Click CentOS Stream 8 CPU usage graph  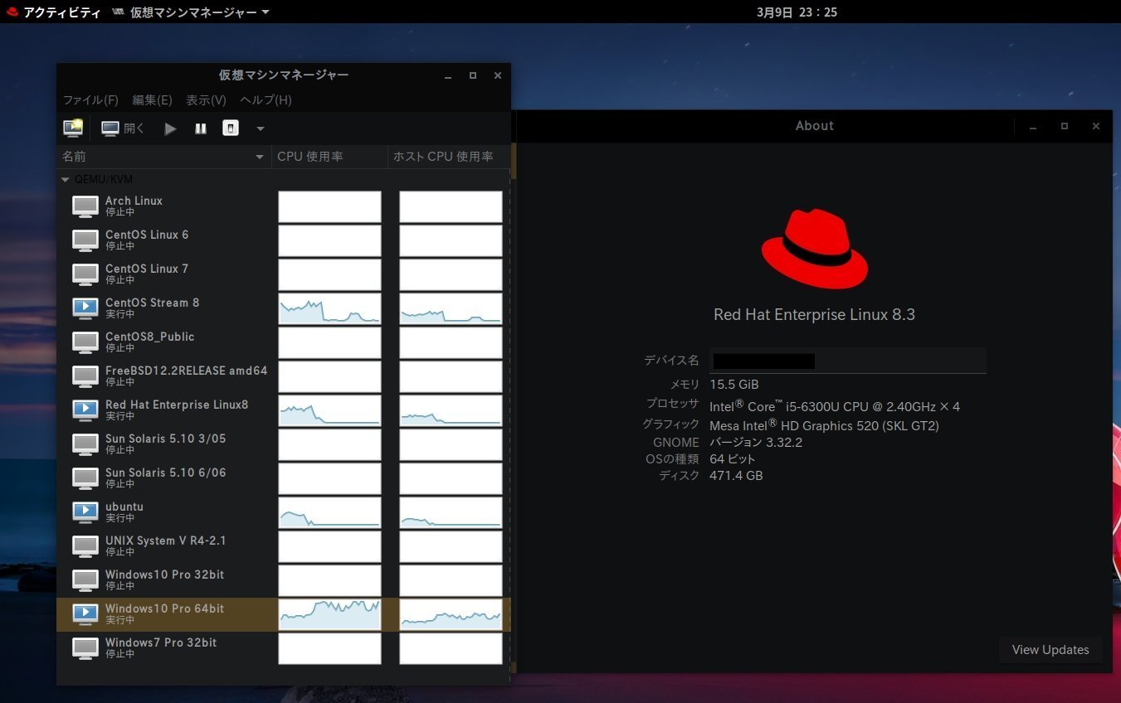329,308
